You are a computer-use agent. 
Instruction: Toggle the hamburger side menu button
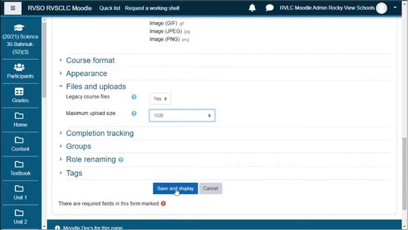coord(13,8)
